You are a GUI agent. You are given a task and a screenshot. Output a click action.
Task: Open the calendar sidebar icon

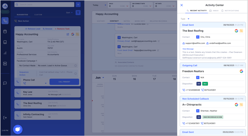click(x=5, y=31)
